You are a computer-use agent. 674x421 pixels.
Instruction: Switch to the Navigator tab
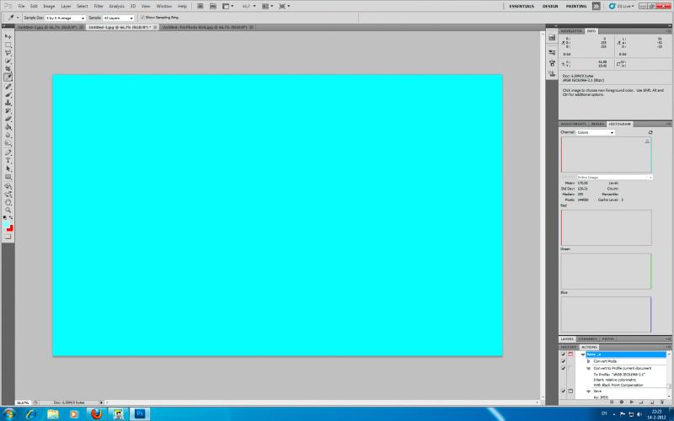(571, 31)
